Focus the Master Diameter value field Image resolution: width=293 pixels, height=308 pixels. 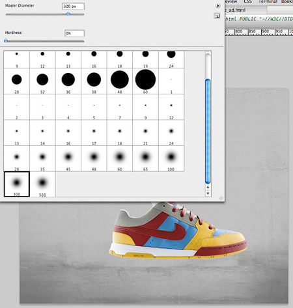[74, 7]
